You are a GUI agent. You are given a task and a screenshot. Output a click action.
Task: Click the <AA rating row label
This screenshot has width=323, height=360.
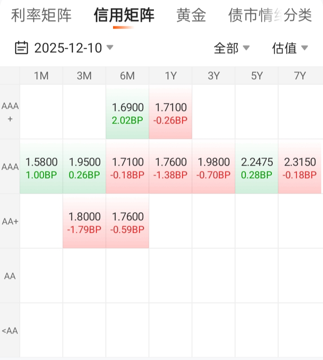click(x=10, y=331)
